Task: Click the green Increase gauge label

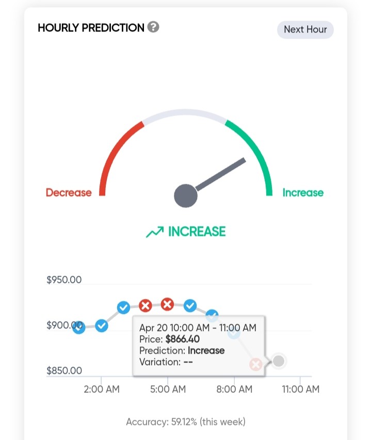Action: (x=303, y=193)
